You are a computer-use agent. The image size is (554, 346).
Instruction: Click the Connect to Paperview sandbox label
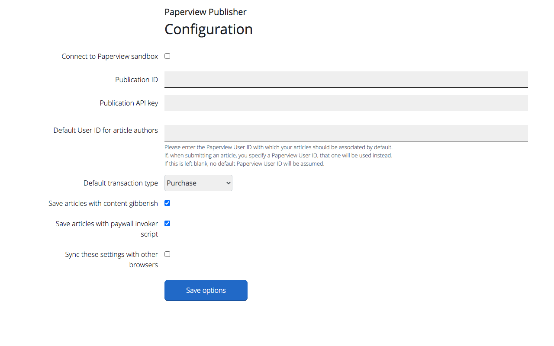pyautogui.click(x=110, y=56)
